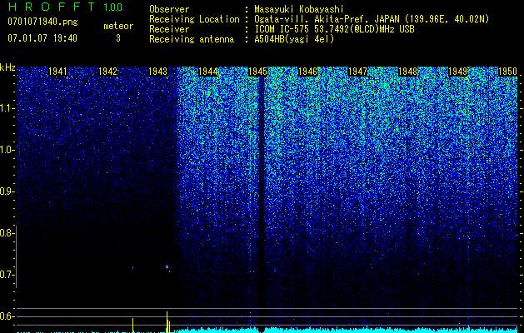Click the Receiver label
The image size is (524, 333).
click(x=169, y=29)
